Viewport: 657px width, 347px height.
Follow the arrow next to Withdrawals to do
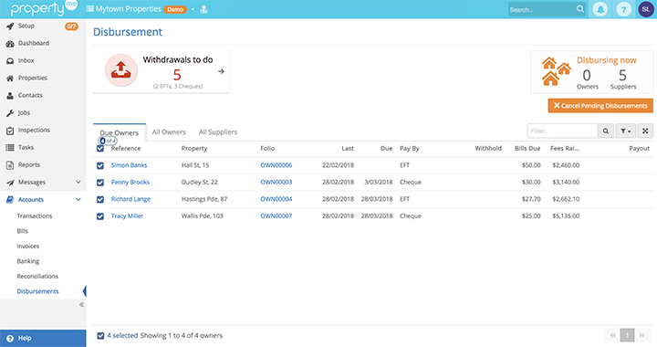pos(221,71)
